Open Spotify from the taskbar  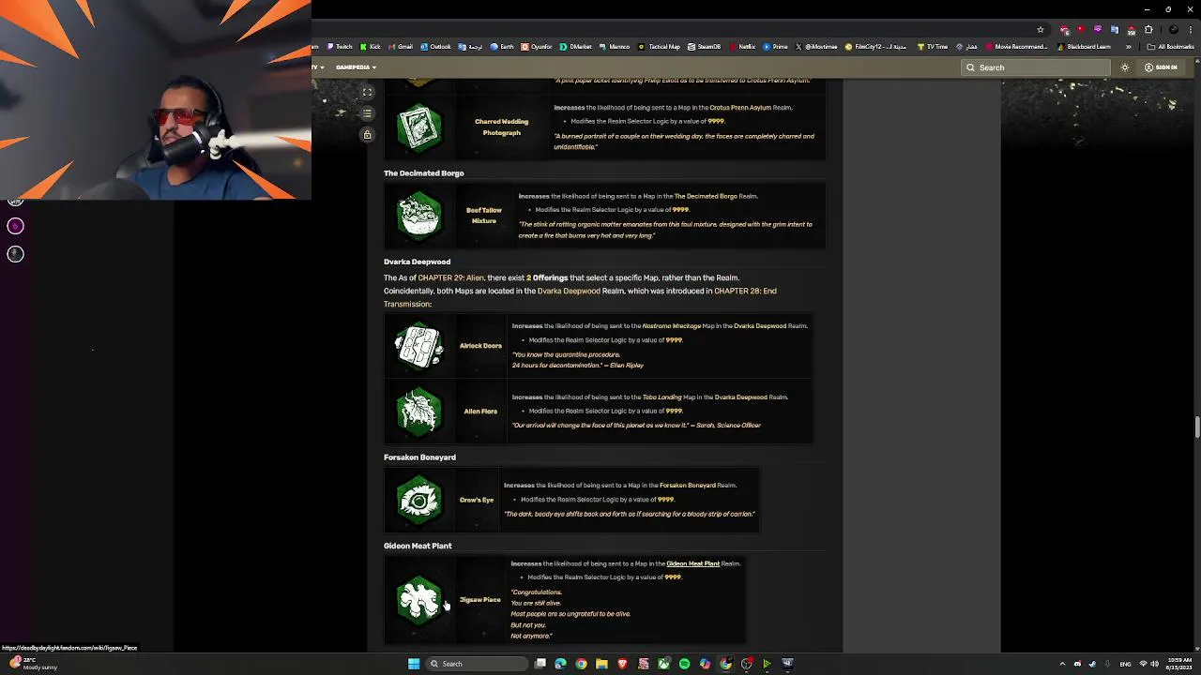(x=684, y=664)
